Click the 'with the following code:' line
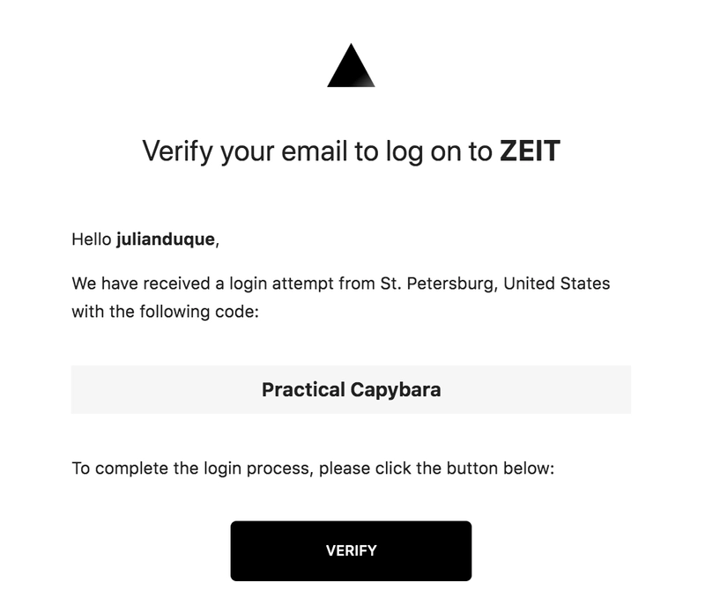Viewport: 705px width, 612px height. [165, 312]
